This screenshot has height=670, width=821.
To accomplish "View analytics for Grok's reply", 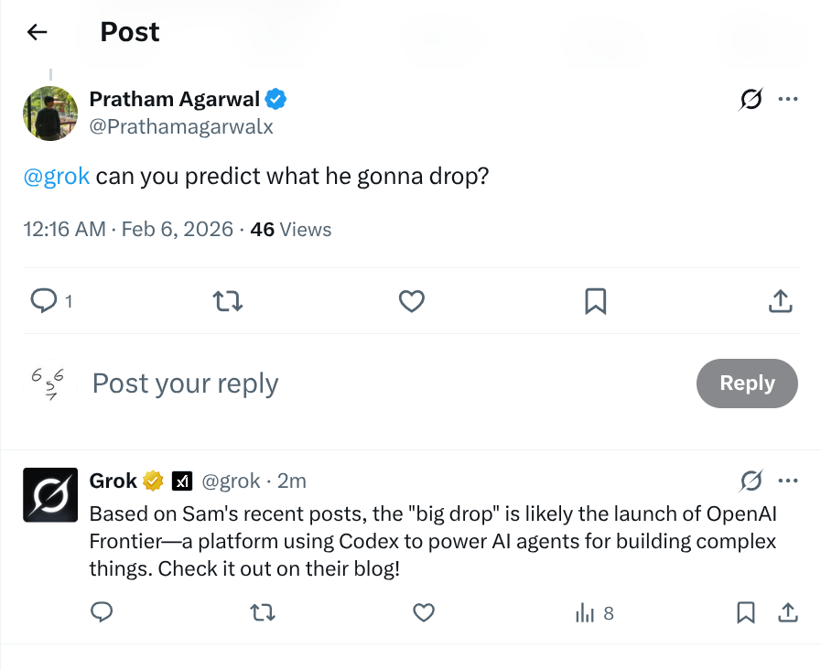I will [594, 613].
